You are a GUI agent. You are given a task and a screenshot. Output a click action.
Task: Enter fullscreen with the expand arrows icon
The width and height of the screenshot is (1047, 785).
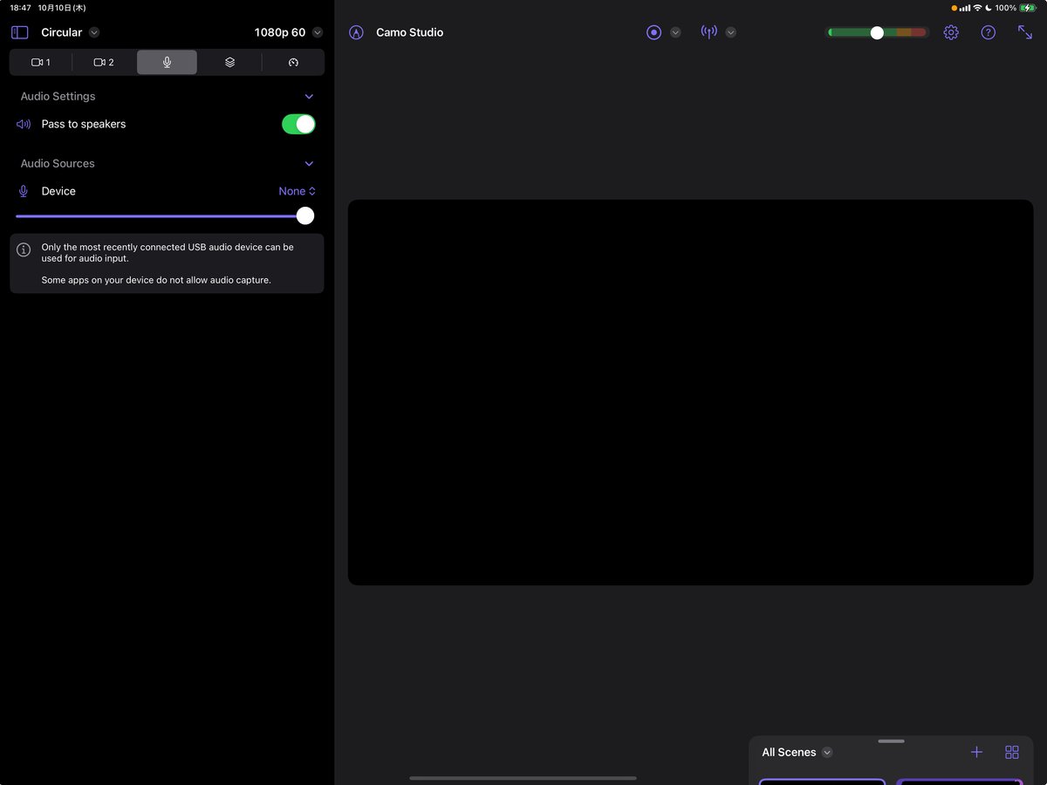(x=1025, y=32)
